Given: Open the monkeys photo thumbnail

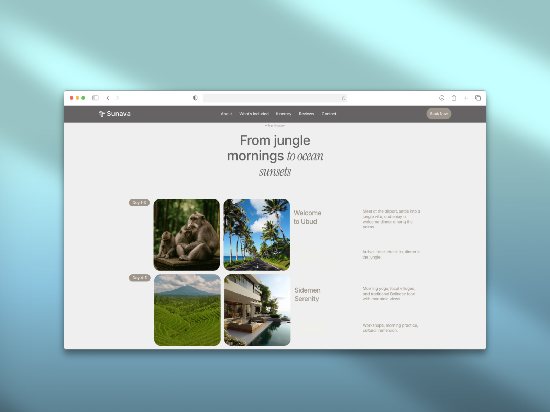Looking at the screenshot, I should [x=187, y=235].
